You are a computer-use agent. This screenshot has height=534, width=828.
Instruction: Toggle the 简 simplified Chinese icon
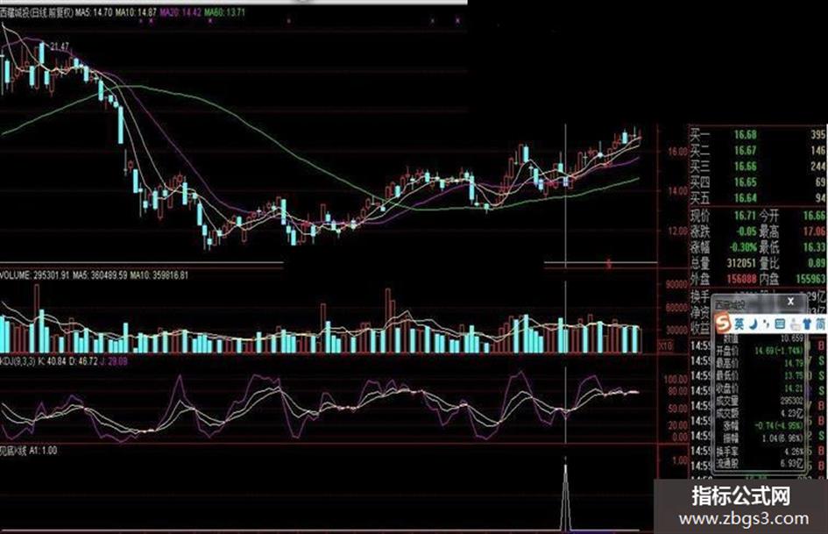(820, 323)
